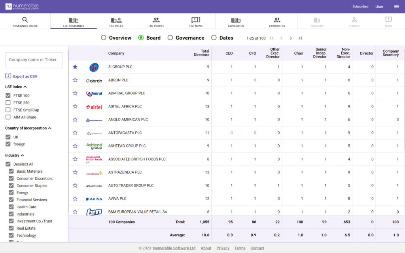
Task: Add AVIVA PLC to favourites
Action: pyautogui.click(x=75, y=198)
